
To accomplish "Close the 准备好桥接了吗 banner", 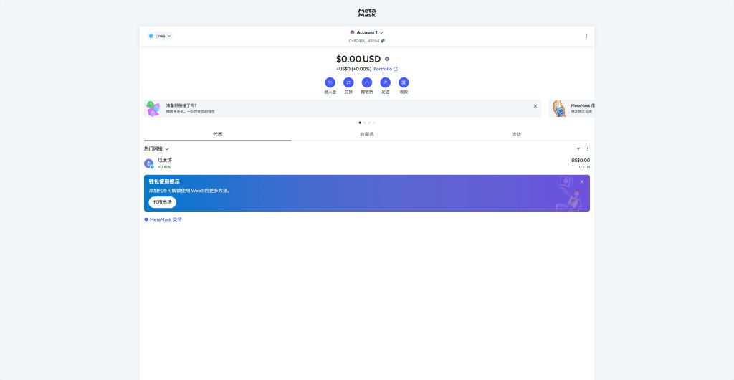I will tap(535, 106).
